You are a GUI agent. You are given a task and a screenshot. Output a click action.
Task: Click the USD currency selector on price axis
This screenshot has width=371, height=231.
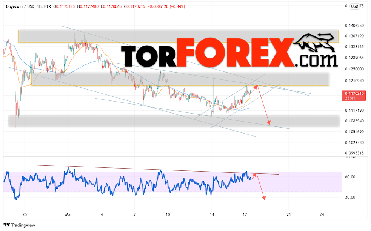[354, 6]
